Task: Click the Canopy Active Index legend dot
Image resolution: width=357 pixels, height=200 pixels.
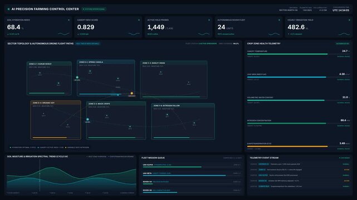Action: [38, 148]
